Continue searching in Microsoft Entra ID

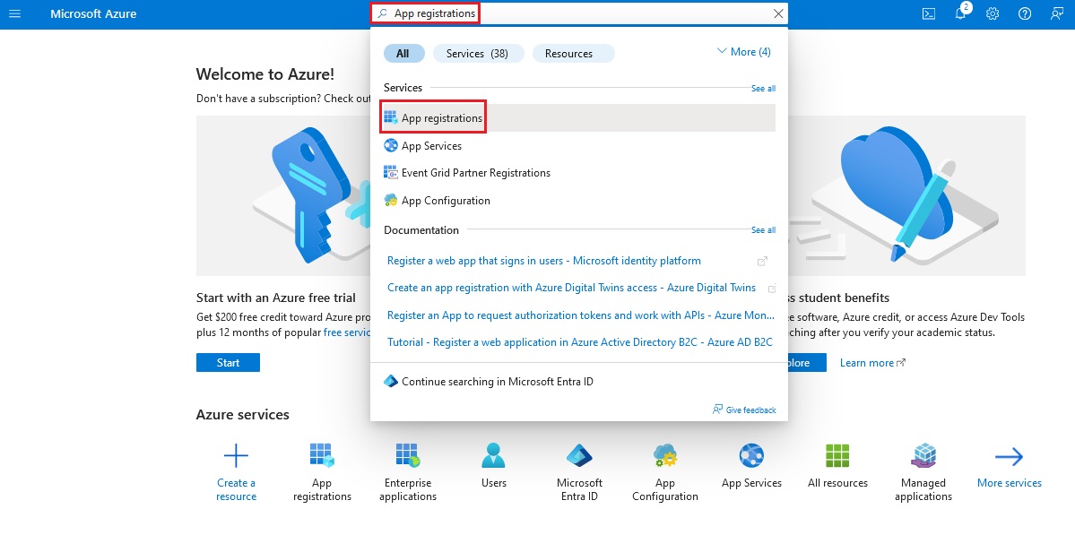point(497,382)
